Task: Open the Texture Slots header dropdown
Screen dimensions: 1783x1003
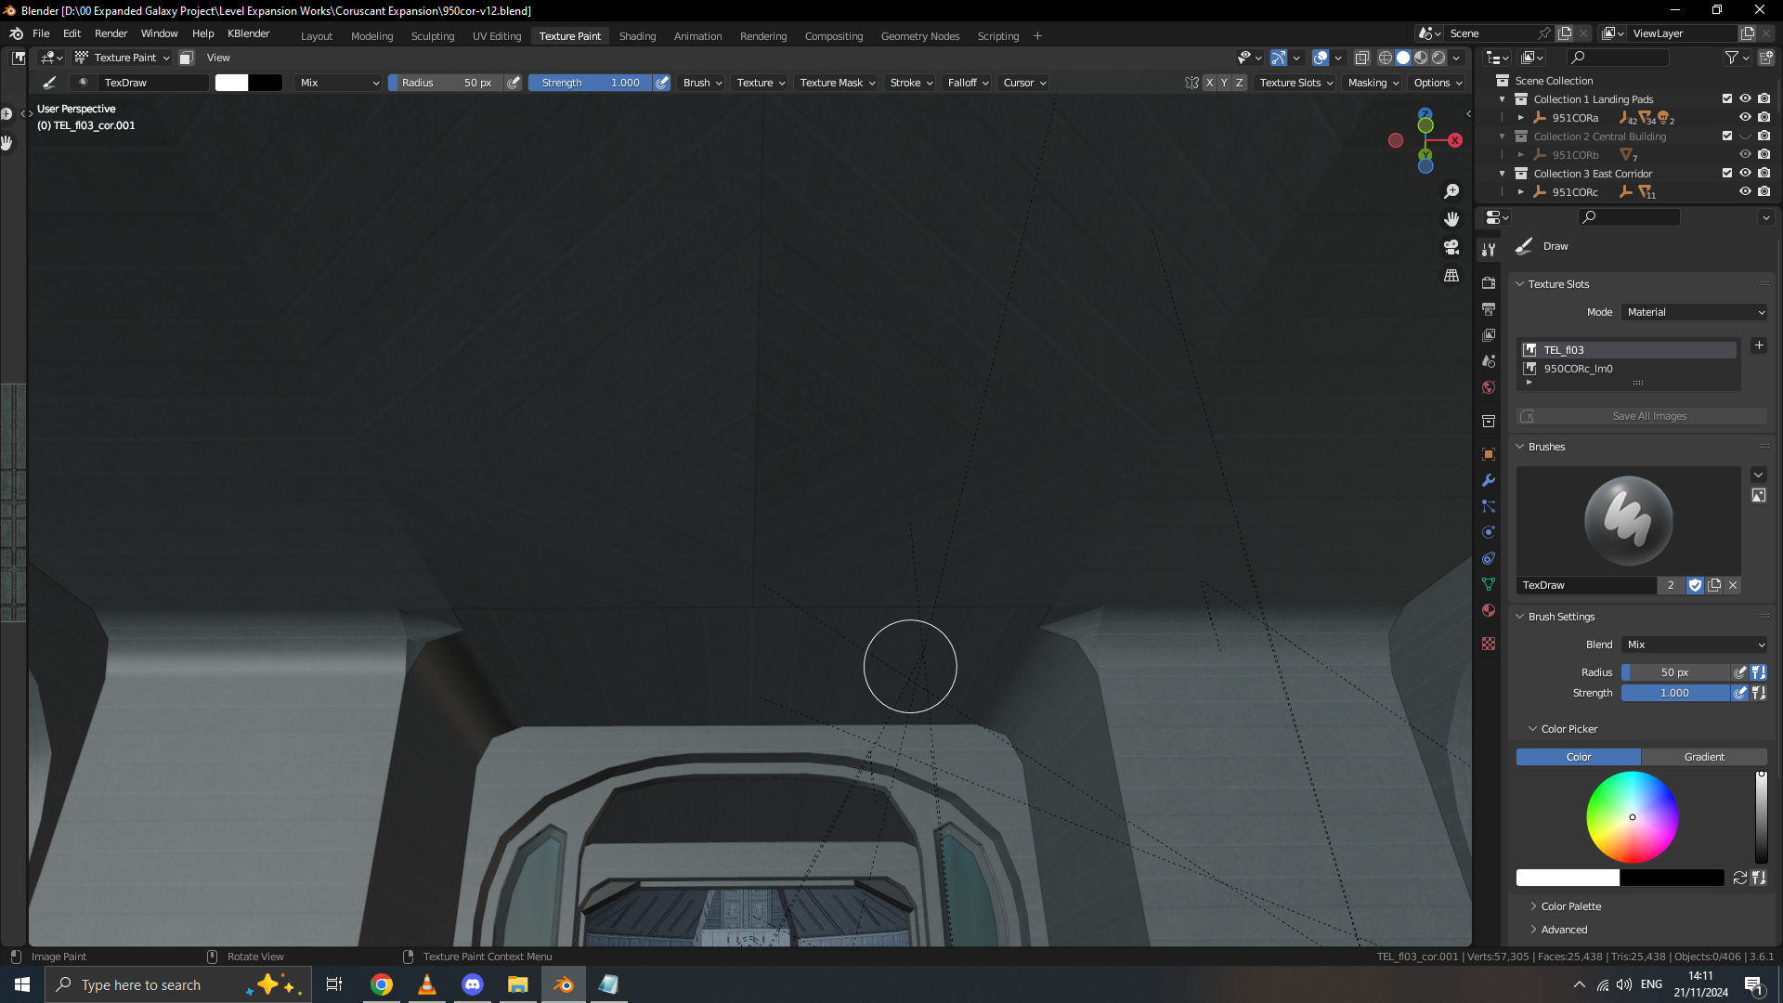Action: point(1296,83)
